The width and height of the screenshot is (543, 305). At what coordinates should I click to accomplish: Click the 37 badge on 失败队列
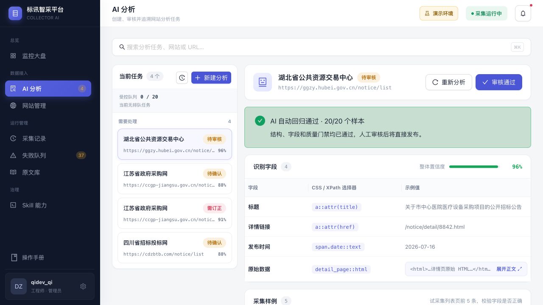click(x=81, y=155)
